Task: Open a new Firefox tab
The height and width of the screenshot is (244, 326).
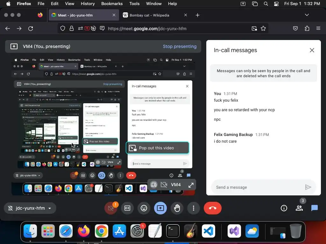Action: 197,15
